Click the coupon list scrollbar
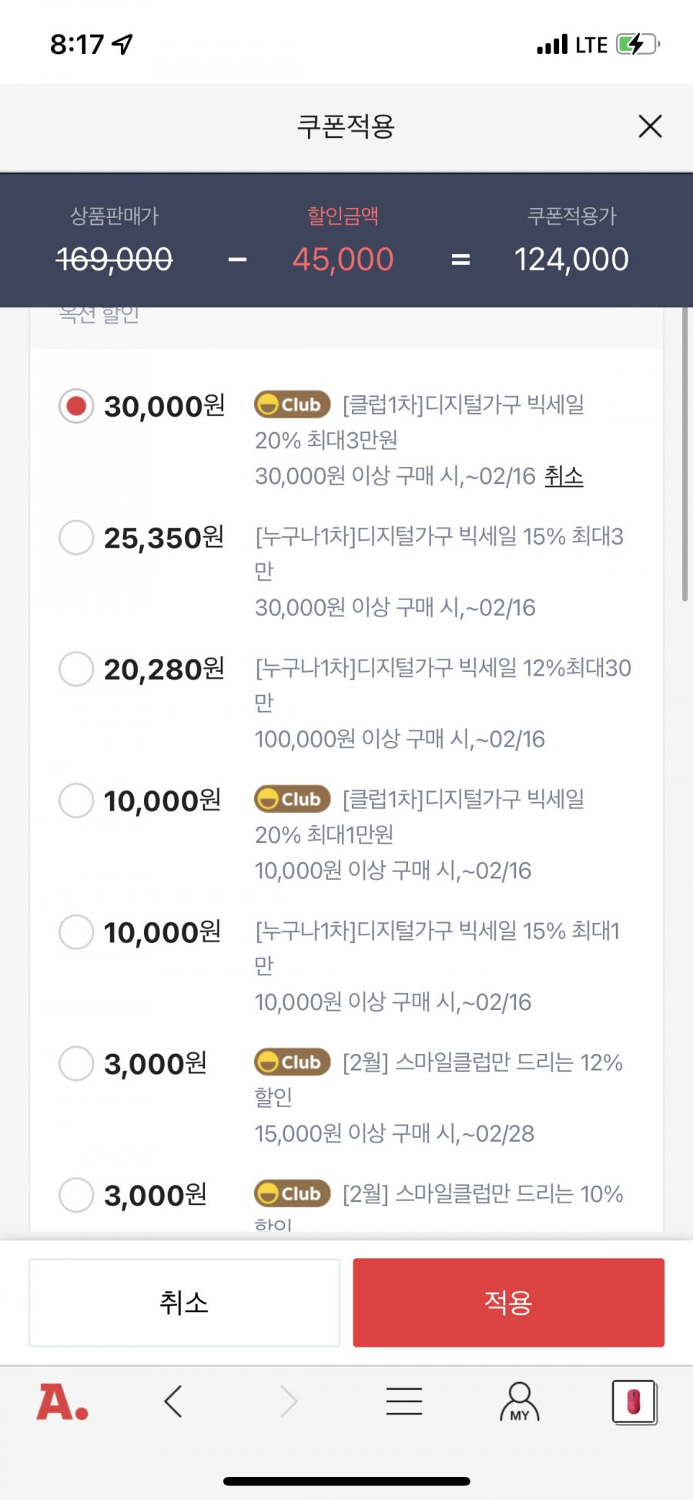Viewport: 693px width, 1500px height. (685, 455)
